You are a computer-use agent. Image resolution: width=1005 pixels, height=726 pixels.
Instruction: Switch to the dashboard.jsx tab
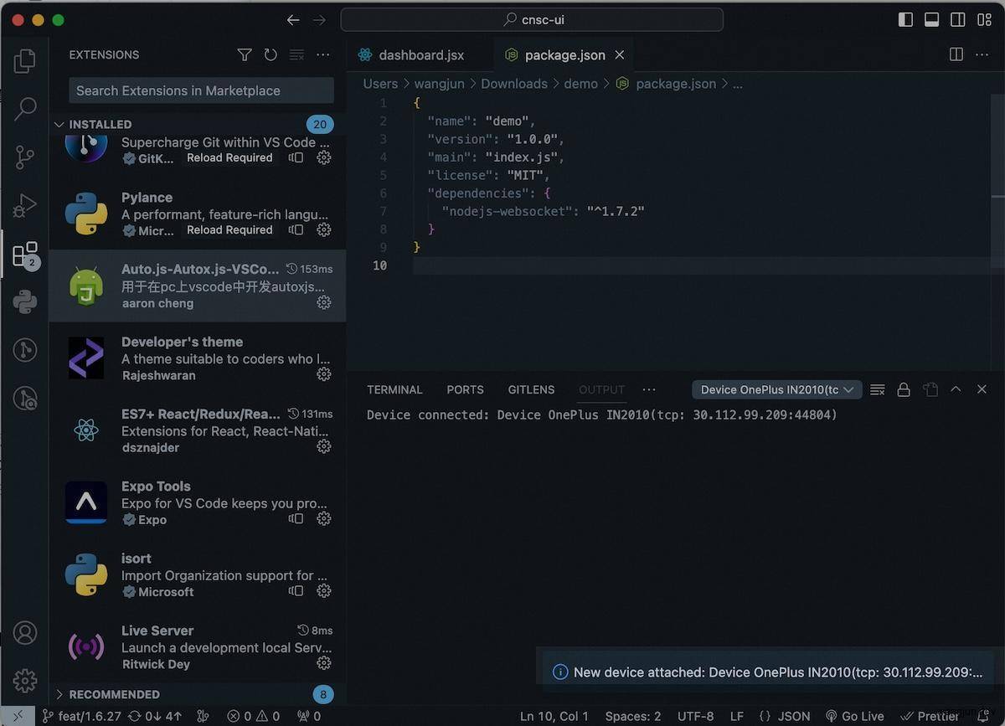click(410, 54)
